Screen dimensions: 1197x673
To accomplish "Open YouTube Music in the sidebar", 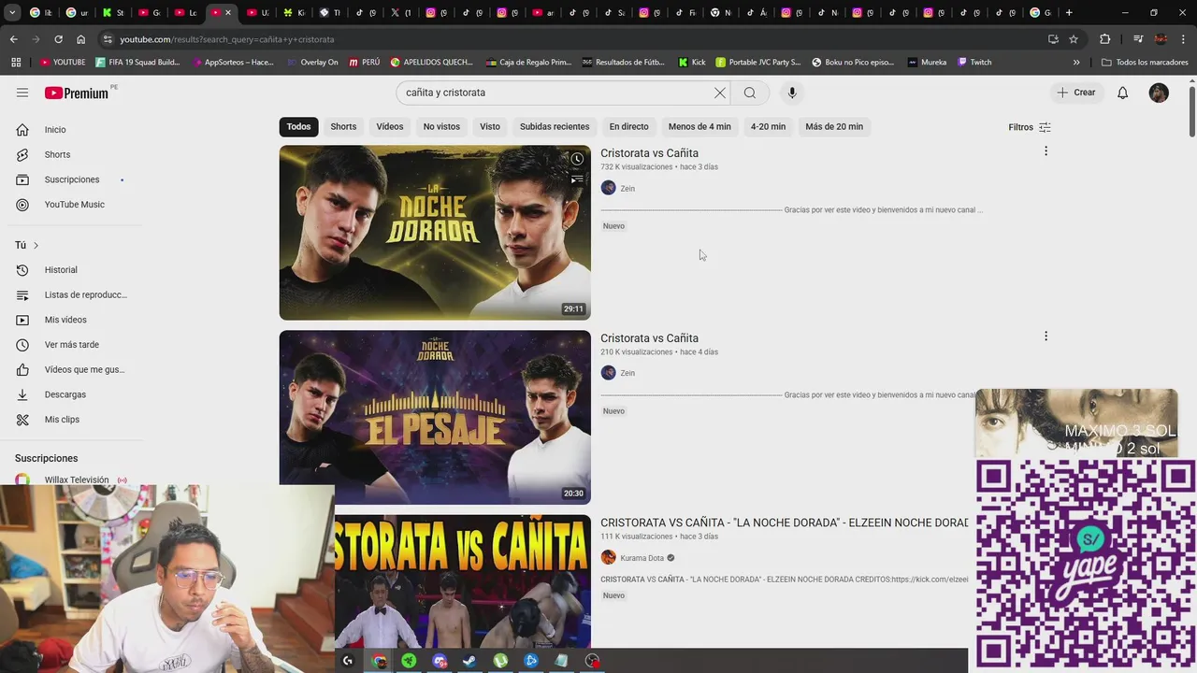I will click(72, 205).
